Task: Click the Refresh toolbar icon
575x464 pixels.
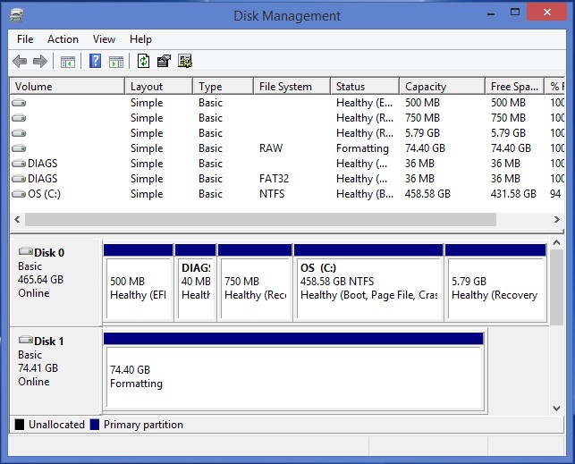Action: tap(143, 61)
